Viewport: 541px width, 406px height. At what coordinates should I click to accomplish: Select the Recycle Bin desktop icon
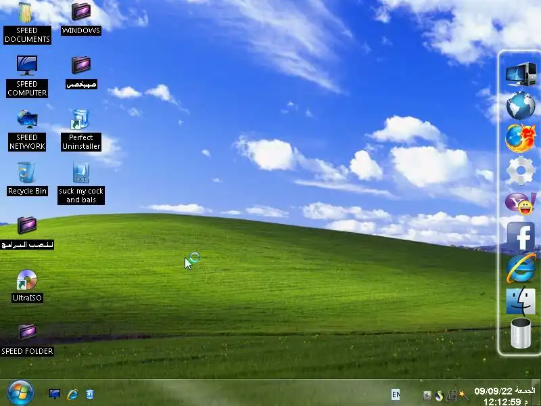[x=27, y=179]
